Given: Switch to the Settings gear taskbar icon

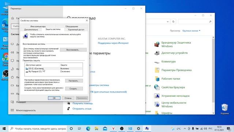Looking at the screenshot, I should tap(139, 129).
